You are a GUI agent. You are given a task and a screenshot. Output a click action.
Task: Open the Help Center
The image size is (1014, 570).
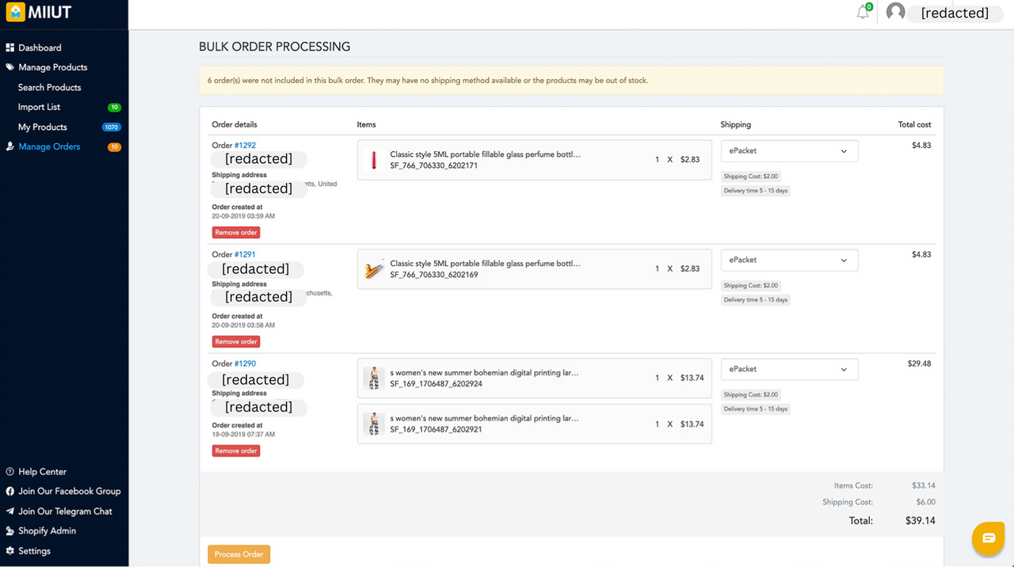(x=42, y=471)
